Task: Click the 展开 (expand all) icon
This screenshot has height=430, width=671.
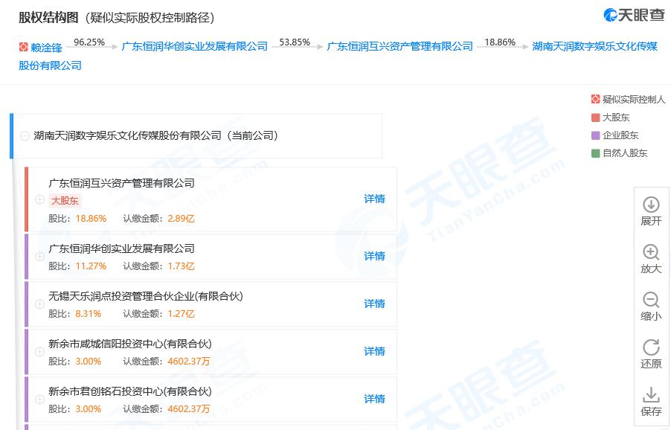Action: (x=651, y=205)
